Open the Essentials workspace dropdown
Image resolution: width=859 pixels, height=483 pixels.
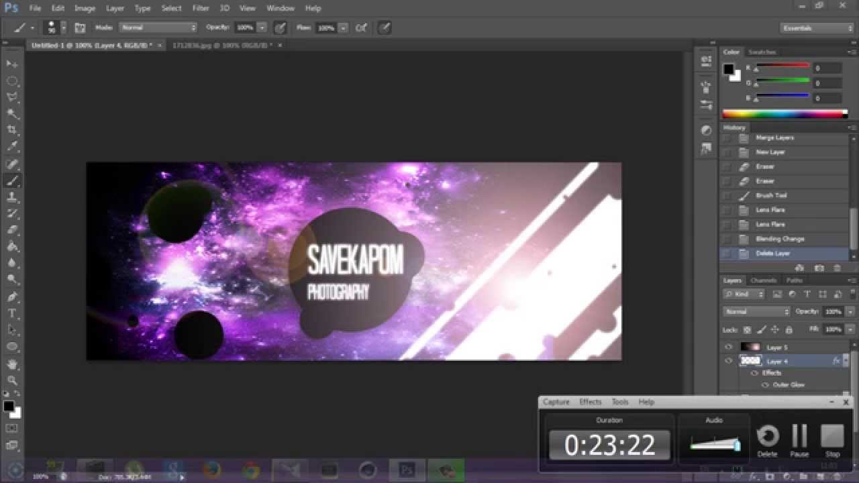click(x=817, y=28)
